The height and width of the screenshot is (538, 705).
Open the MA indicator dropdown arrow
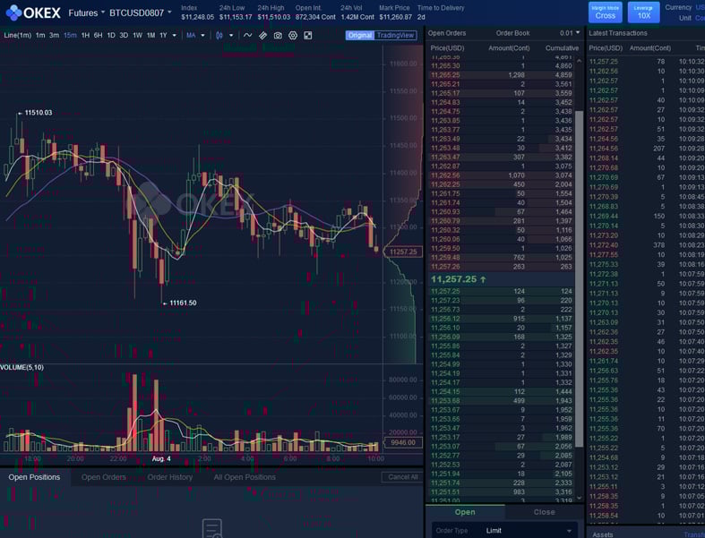pyautogui.click(x=202, y=36)
